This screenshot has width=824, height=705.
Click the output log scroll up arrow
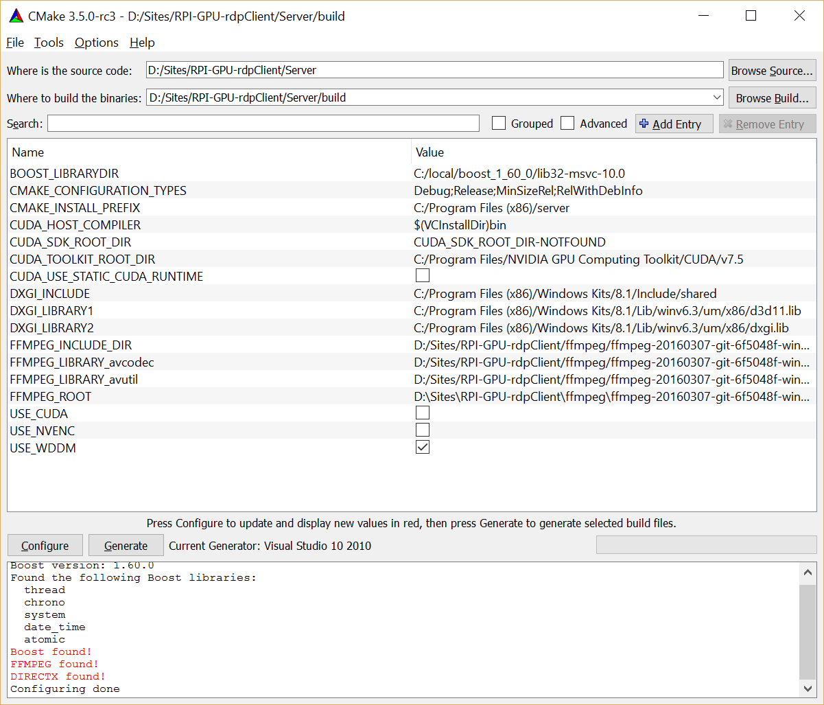point(808,571)
